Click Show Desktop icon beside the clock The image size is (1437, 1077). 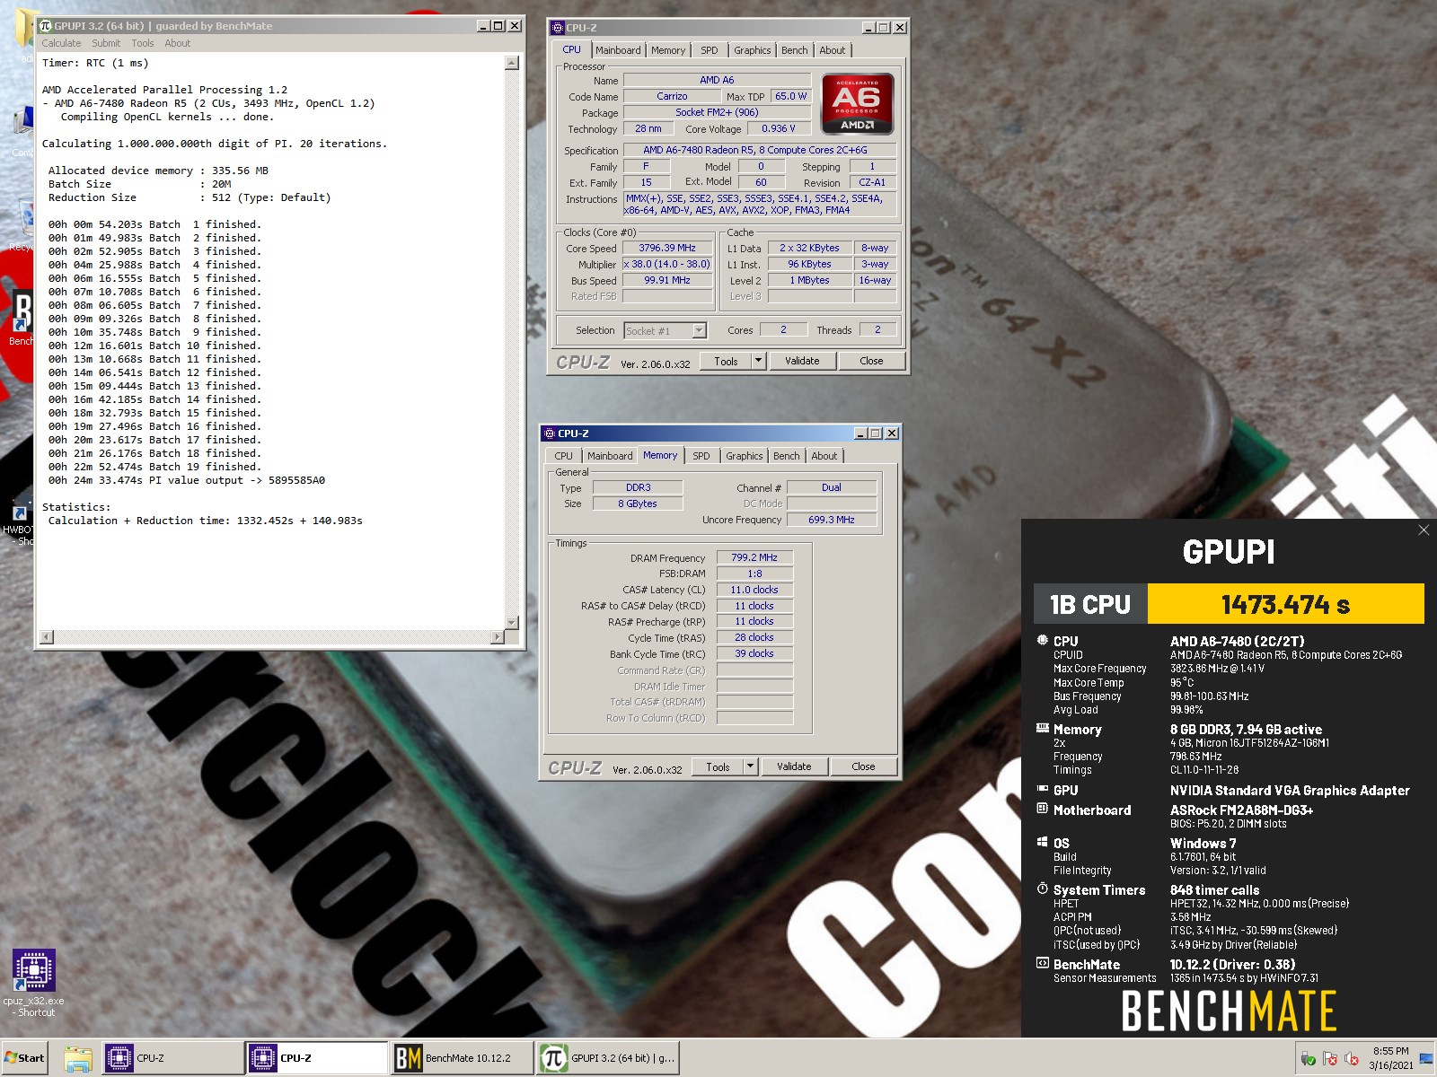1426,1059
